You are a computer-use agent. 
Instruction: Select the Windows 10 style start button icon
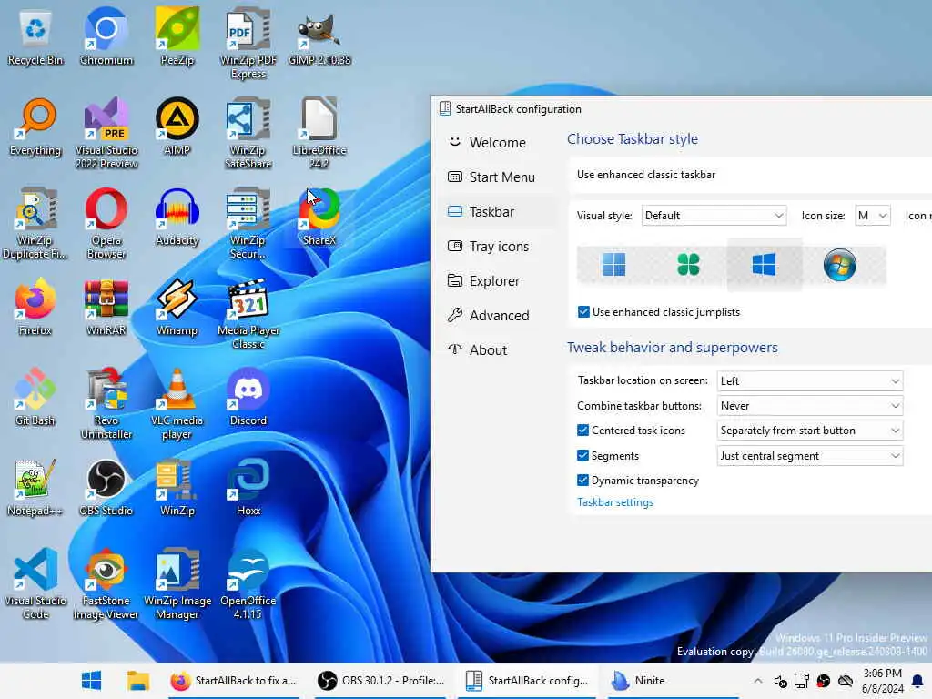(x=764, y=265)
